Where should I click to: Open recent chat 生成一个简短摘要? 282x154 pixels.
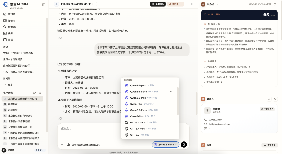click(13, 59)
